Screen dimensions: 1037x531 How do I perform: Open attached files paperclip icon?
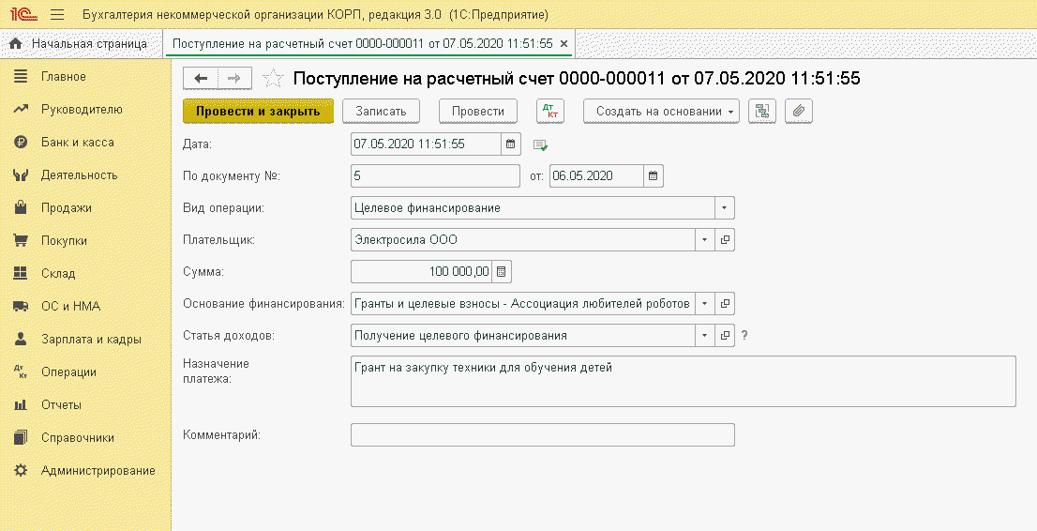(x=798, y=112)
